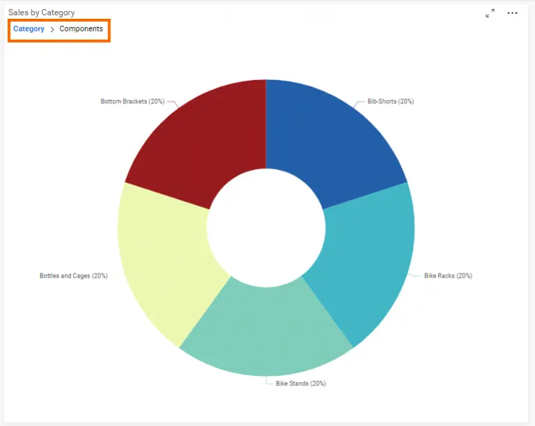
Task: Click the connector line beside the Bottom Brackets label
Action: 171,104
